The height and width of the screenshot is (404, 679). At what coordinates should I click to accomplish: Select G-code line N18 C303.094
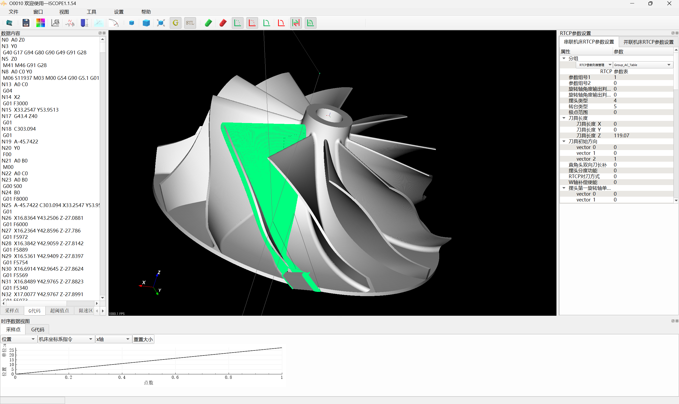(x=19, y=129)
